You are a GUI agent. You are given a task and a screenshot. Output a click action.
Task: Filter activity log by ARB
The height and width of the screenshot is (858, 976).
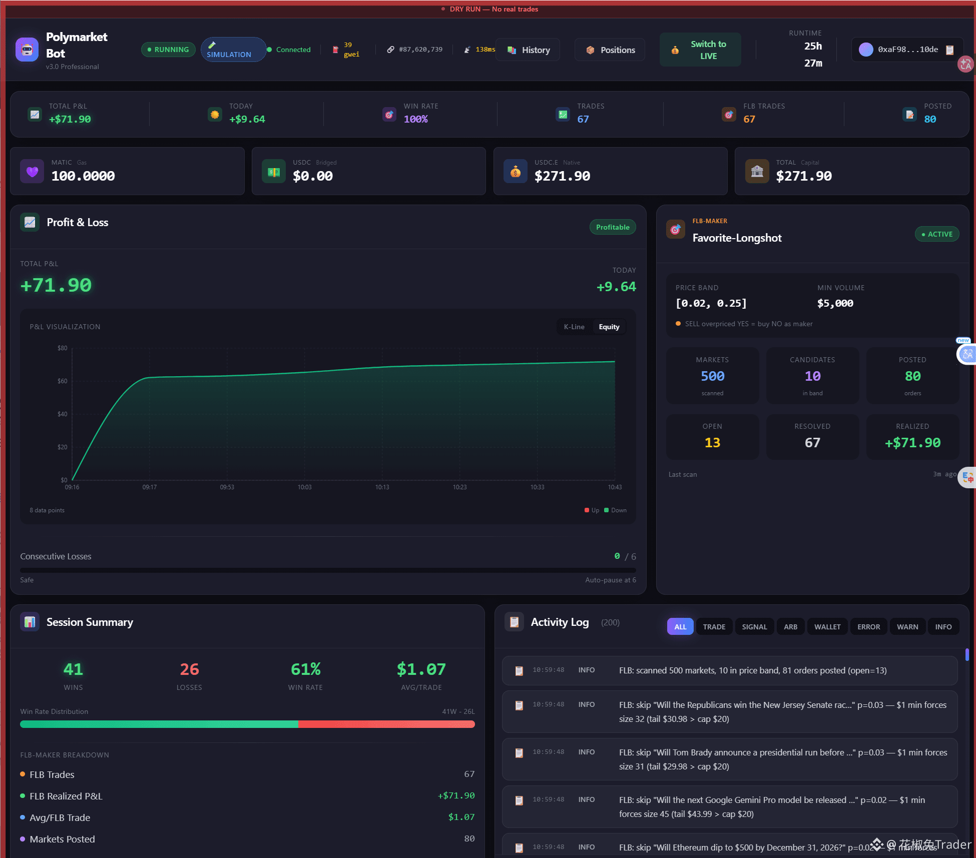(791, 627)
